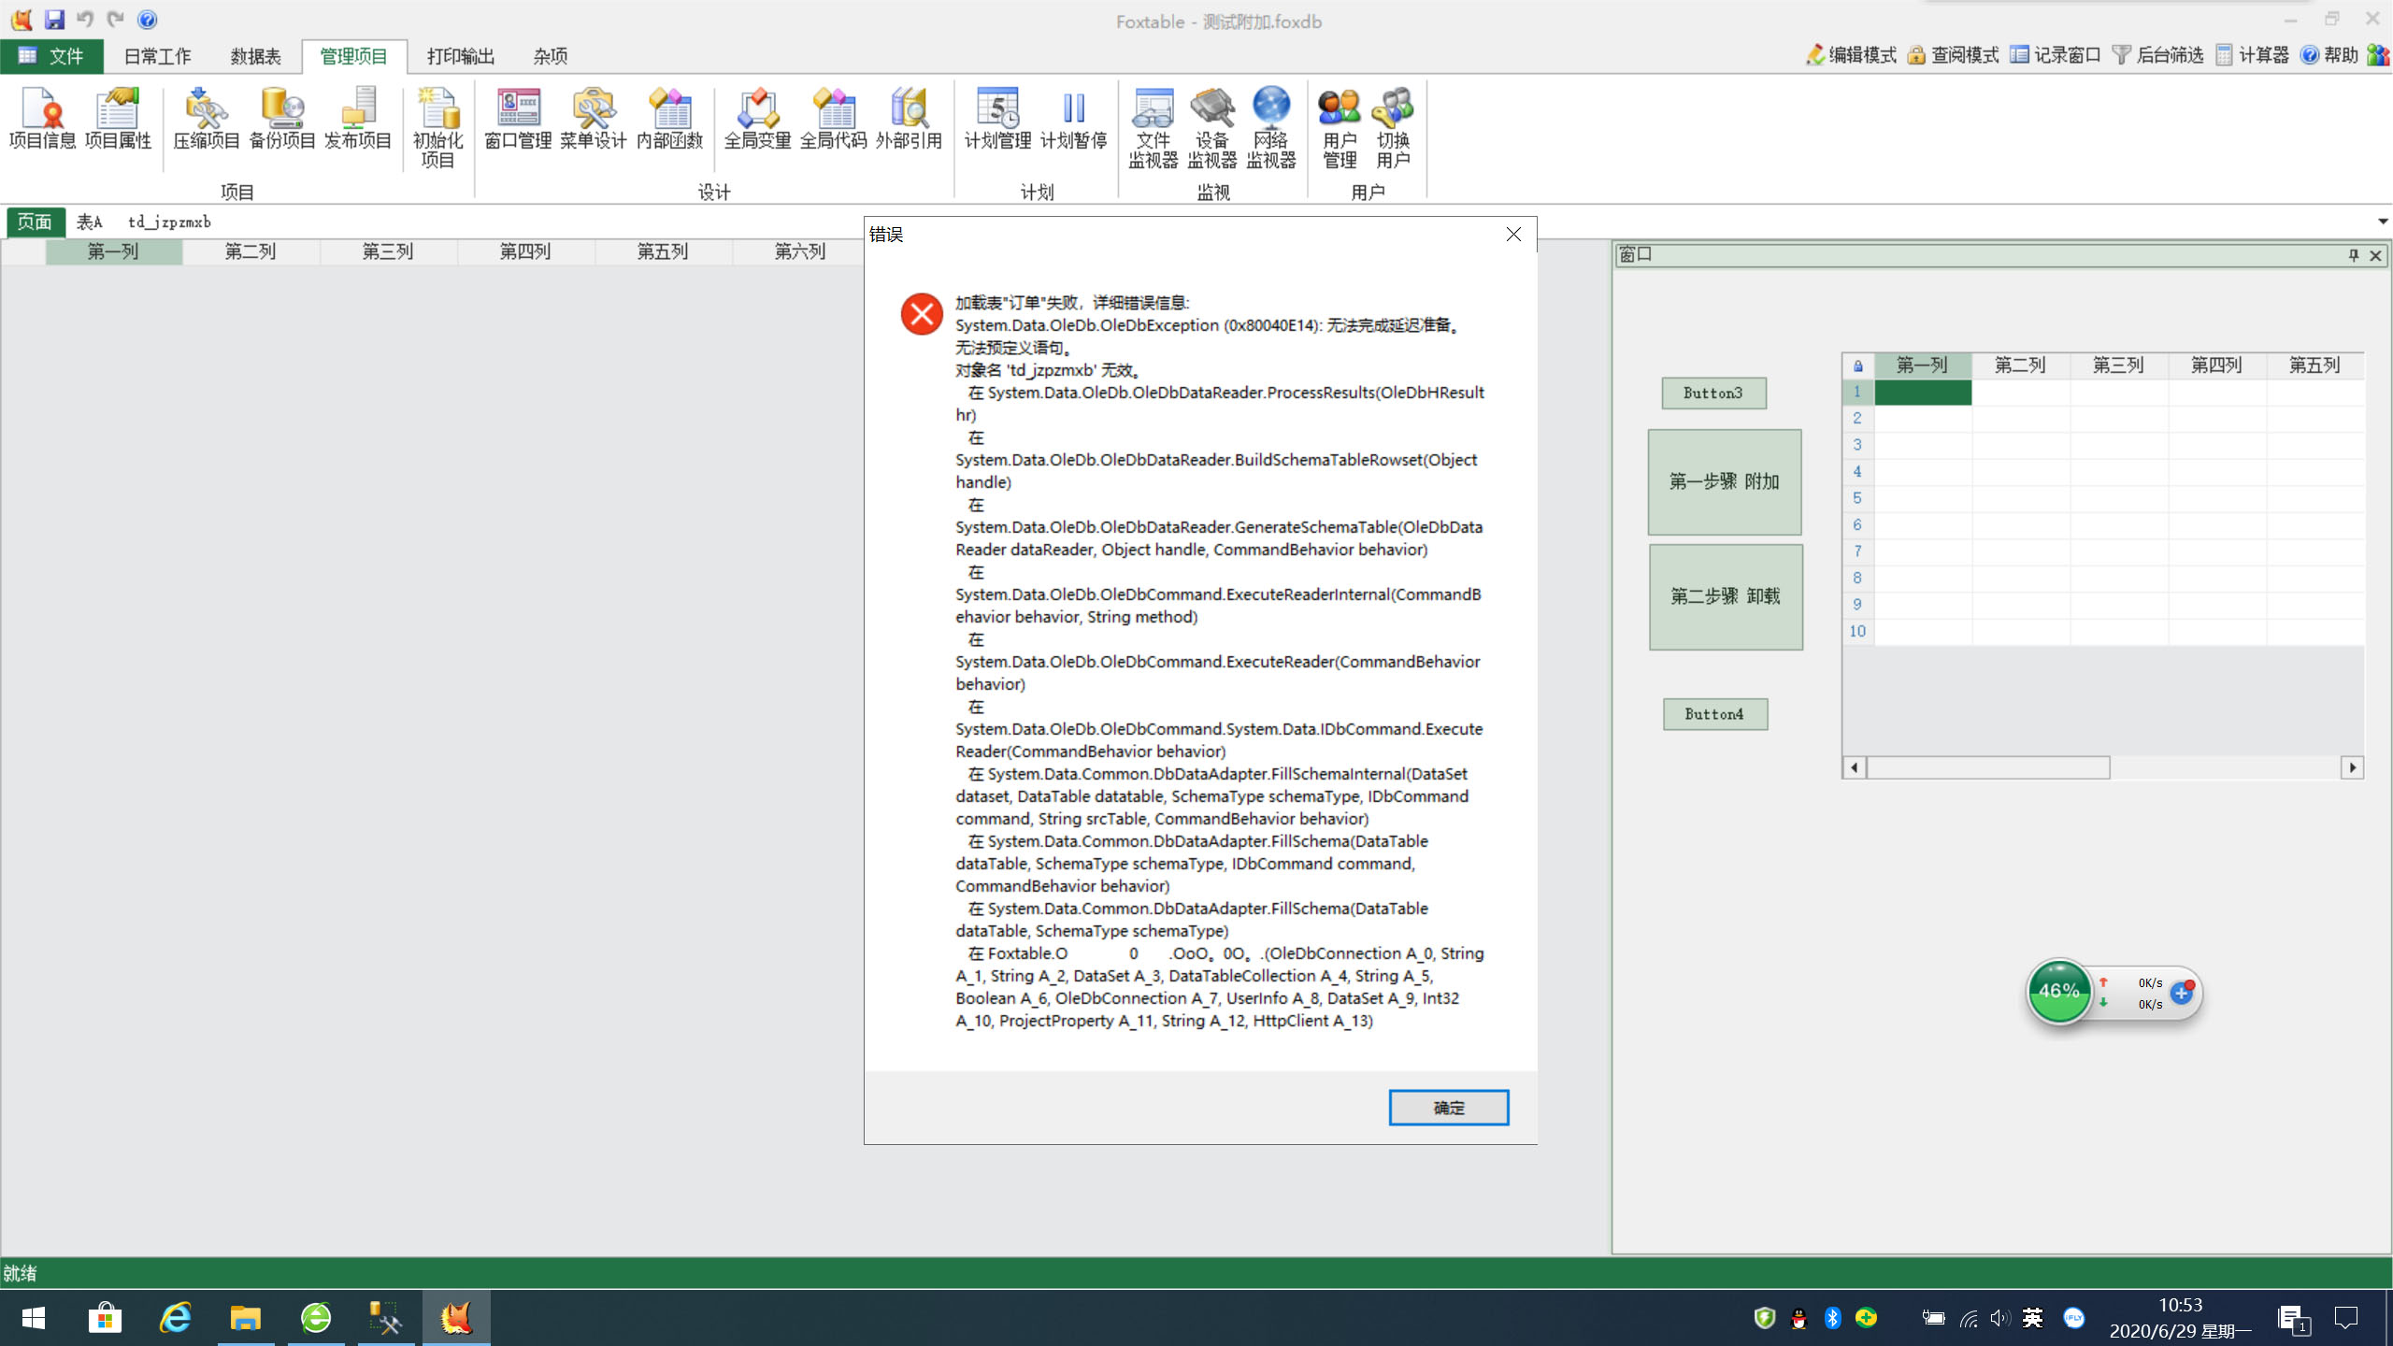2393x1346 pixels.
Task: Click the horizontal scrollbar thumb in grid
Action: (x=1988, y=767)
